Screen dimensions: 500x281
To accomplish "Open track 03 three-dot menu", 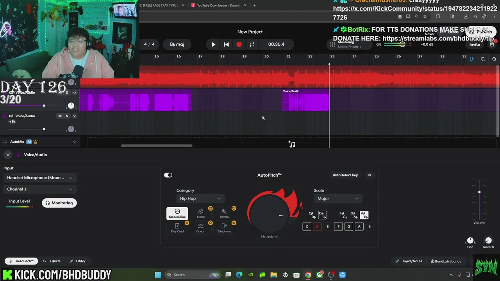I will (x=53, y=116).
